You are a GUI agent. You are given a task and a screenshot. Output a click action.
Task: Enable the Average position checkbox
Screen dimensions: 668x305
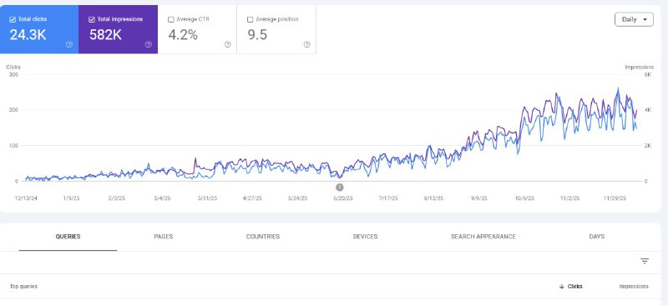[250, 19]
